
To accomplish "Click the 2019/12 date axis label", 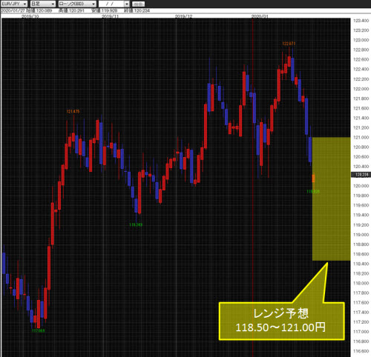I will (183, 16).
